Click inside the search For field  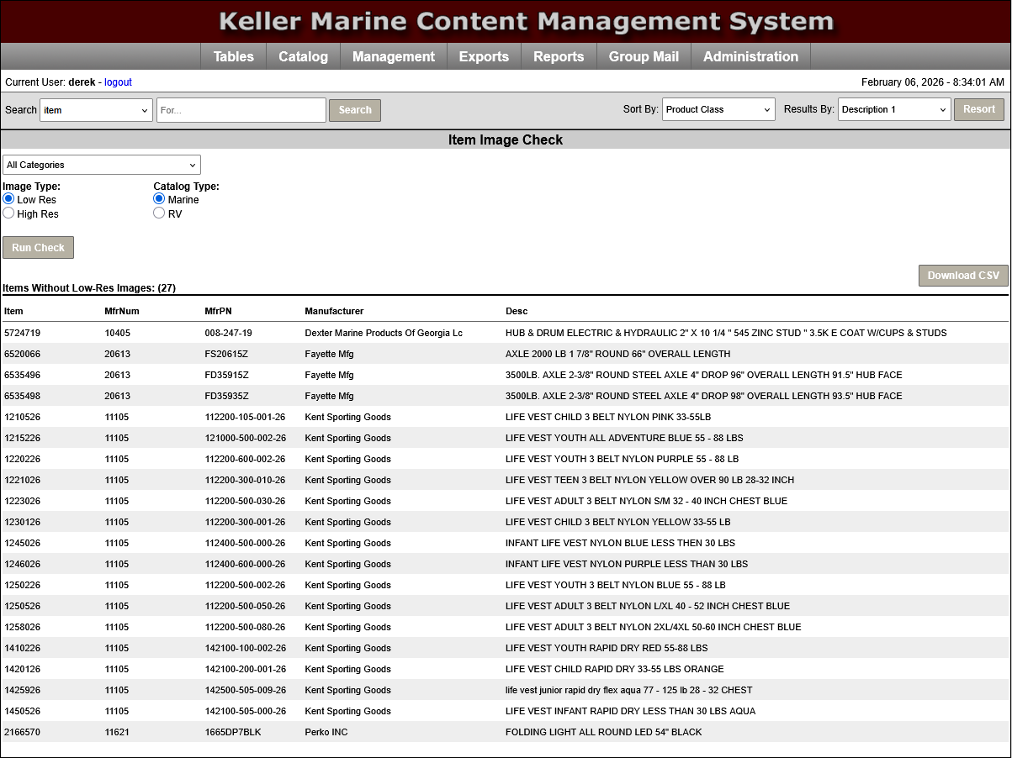(241, 109)
